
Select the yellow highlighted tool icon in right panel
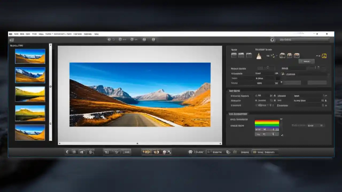tap(324, 56)
